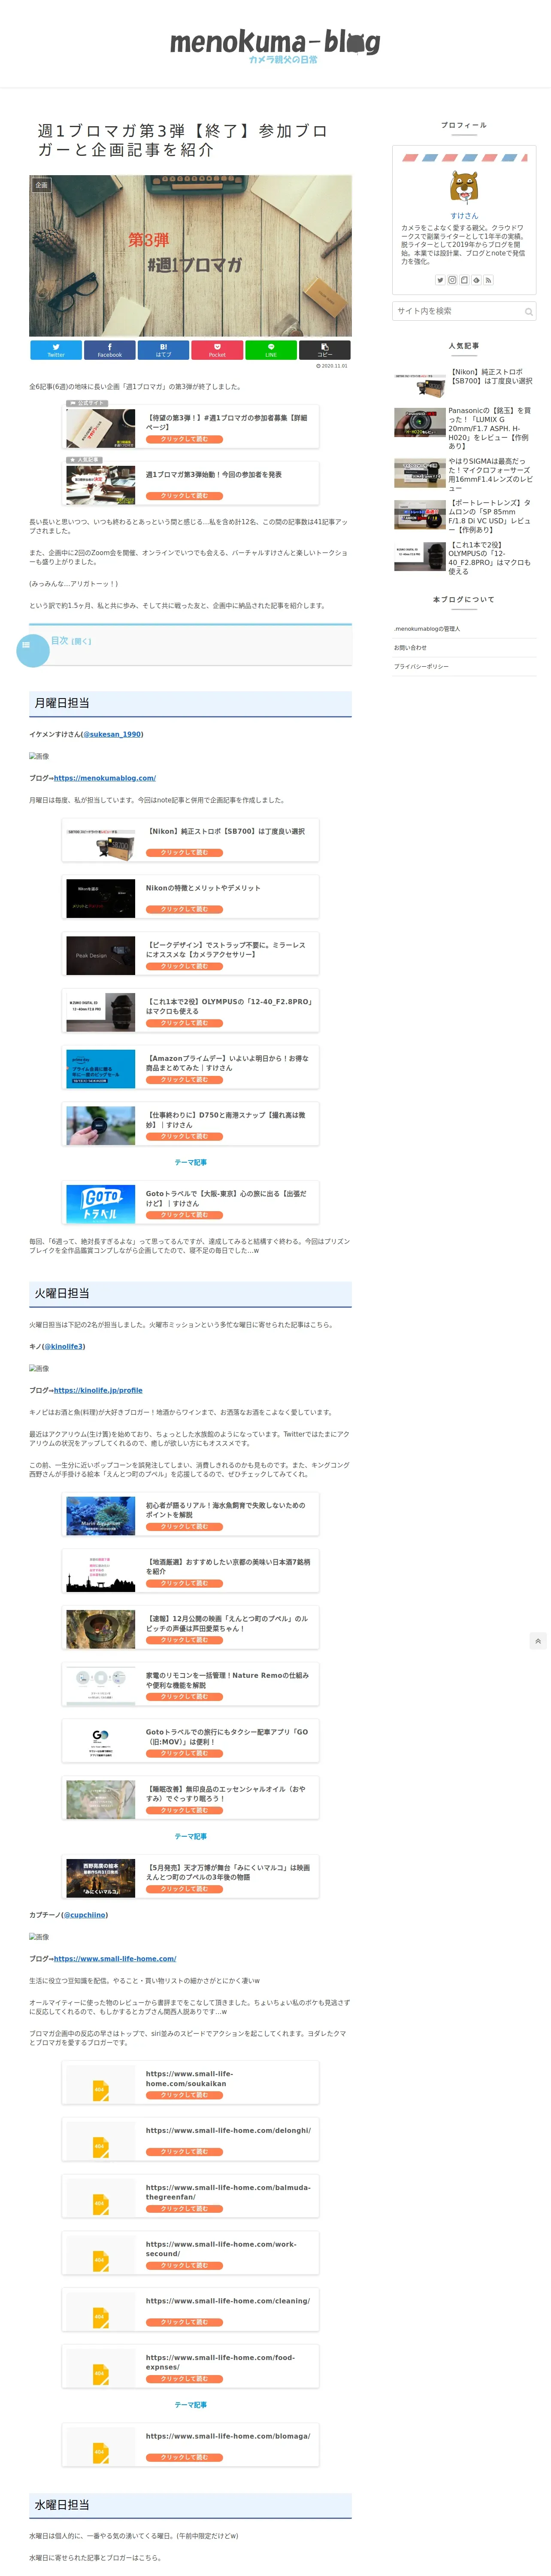Open the すけさん profile name link
The height and width of the screenshot is (2576, 551).
pos(464,216)
